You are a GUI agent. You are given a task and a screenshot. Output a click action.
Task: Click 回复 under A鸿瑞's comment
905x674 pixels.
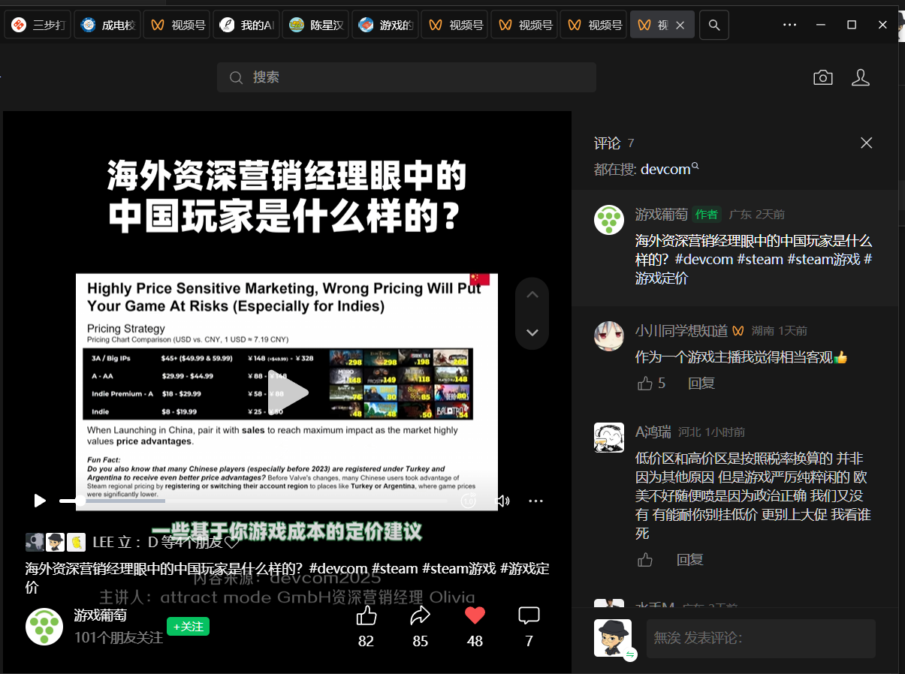click(689, 560)
